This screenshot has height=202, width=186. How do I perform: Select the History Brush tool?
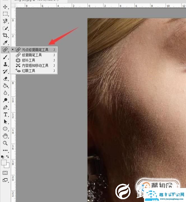(5, 71)
